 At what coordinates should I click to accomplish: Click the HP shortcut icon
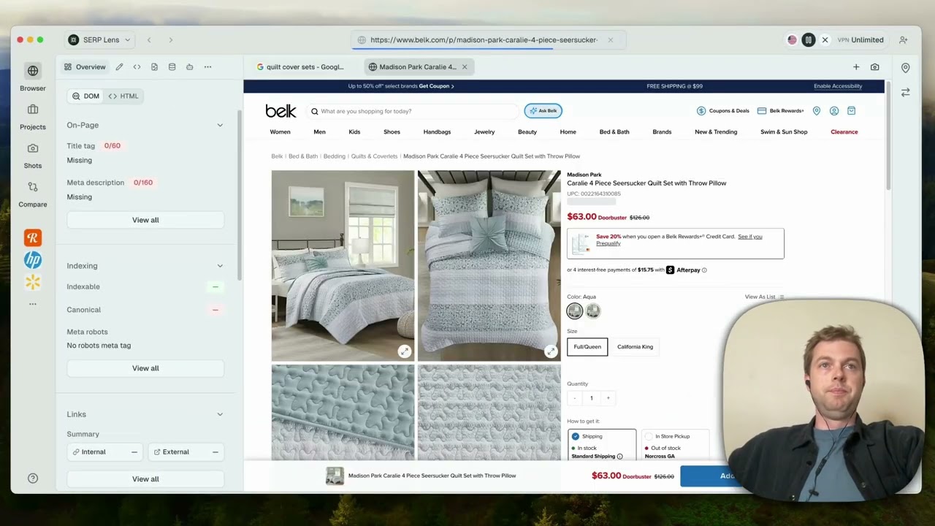point(33,260)
